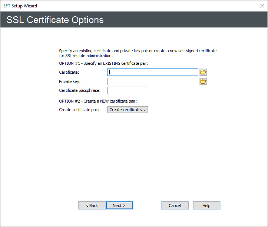Click into the Private key path field
Viewport: 268px width, 227px height.
coord(153,81)
